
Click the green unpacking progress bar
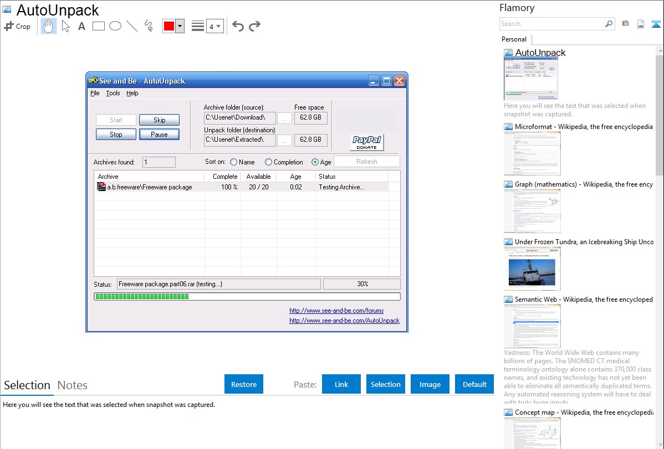(247, 297)
